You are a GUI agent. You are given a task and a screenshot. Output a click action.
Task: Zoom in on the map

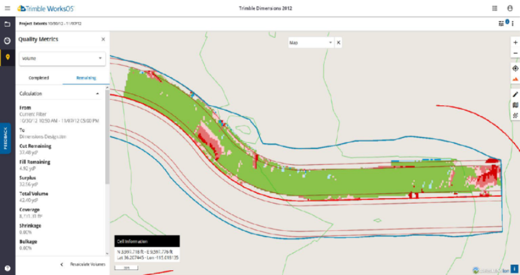pyautogui.click(x=515, y=42)
